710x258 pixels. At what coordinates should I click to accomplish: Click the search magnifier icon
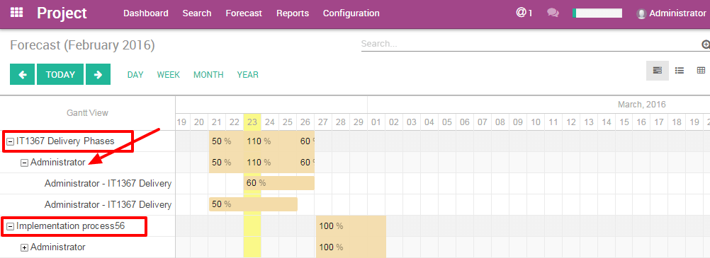(x=706, y=45)
